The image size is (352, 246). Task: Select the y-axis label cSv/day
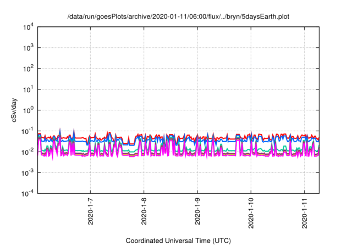pyautogui.click(x=14, y=110)
